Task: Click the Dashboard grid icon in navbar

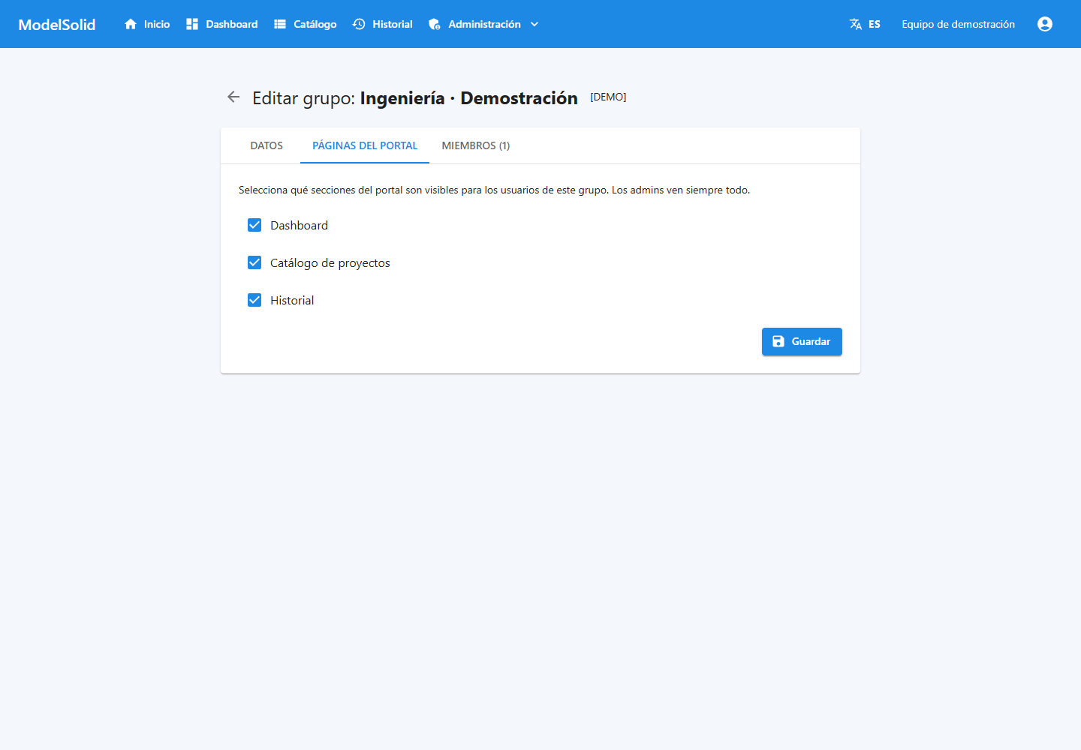Action: point(192,24)
